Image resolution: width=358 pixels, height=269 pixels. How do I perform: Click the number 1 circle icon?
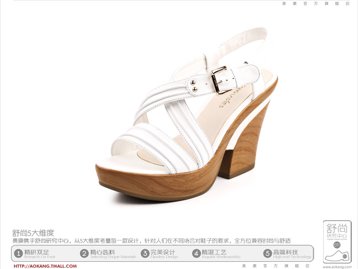19,253
